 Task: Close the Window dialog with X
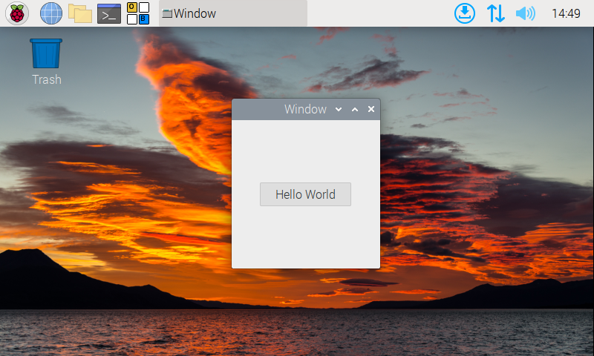click(x=371, y=110)
